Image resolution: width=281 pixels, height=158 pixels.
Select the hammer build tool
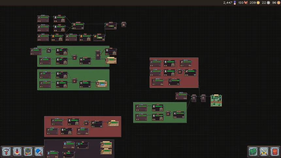point(6,152)
